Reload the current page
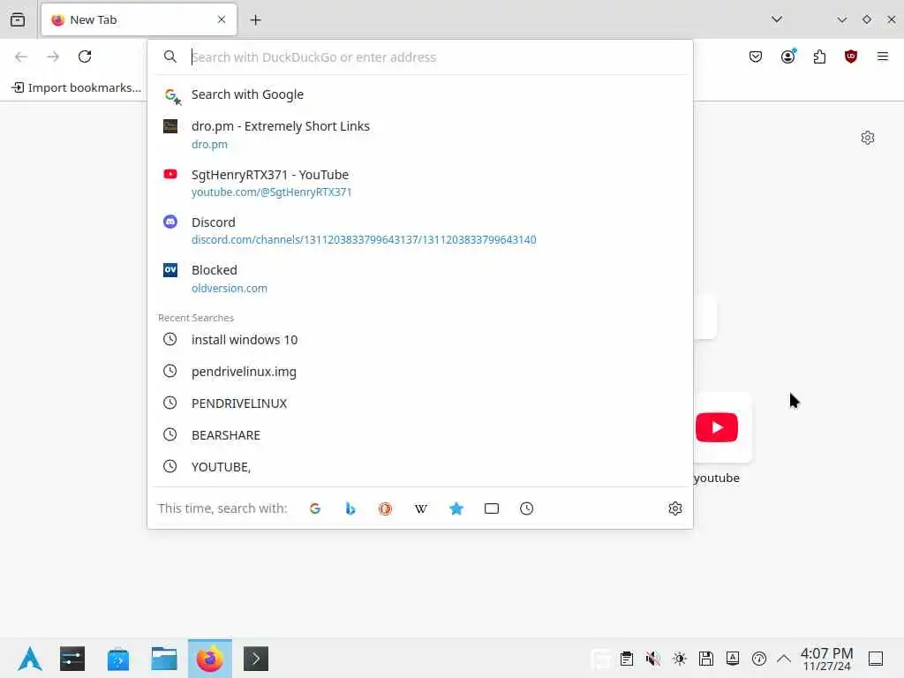 coord(85,56)
